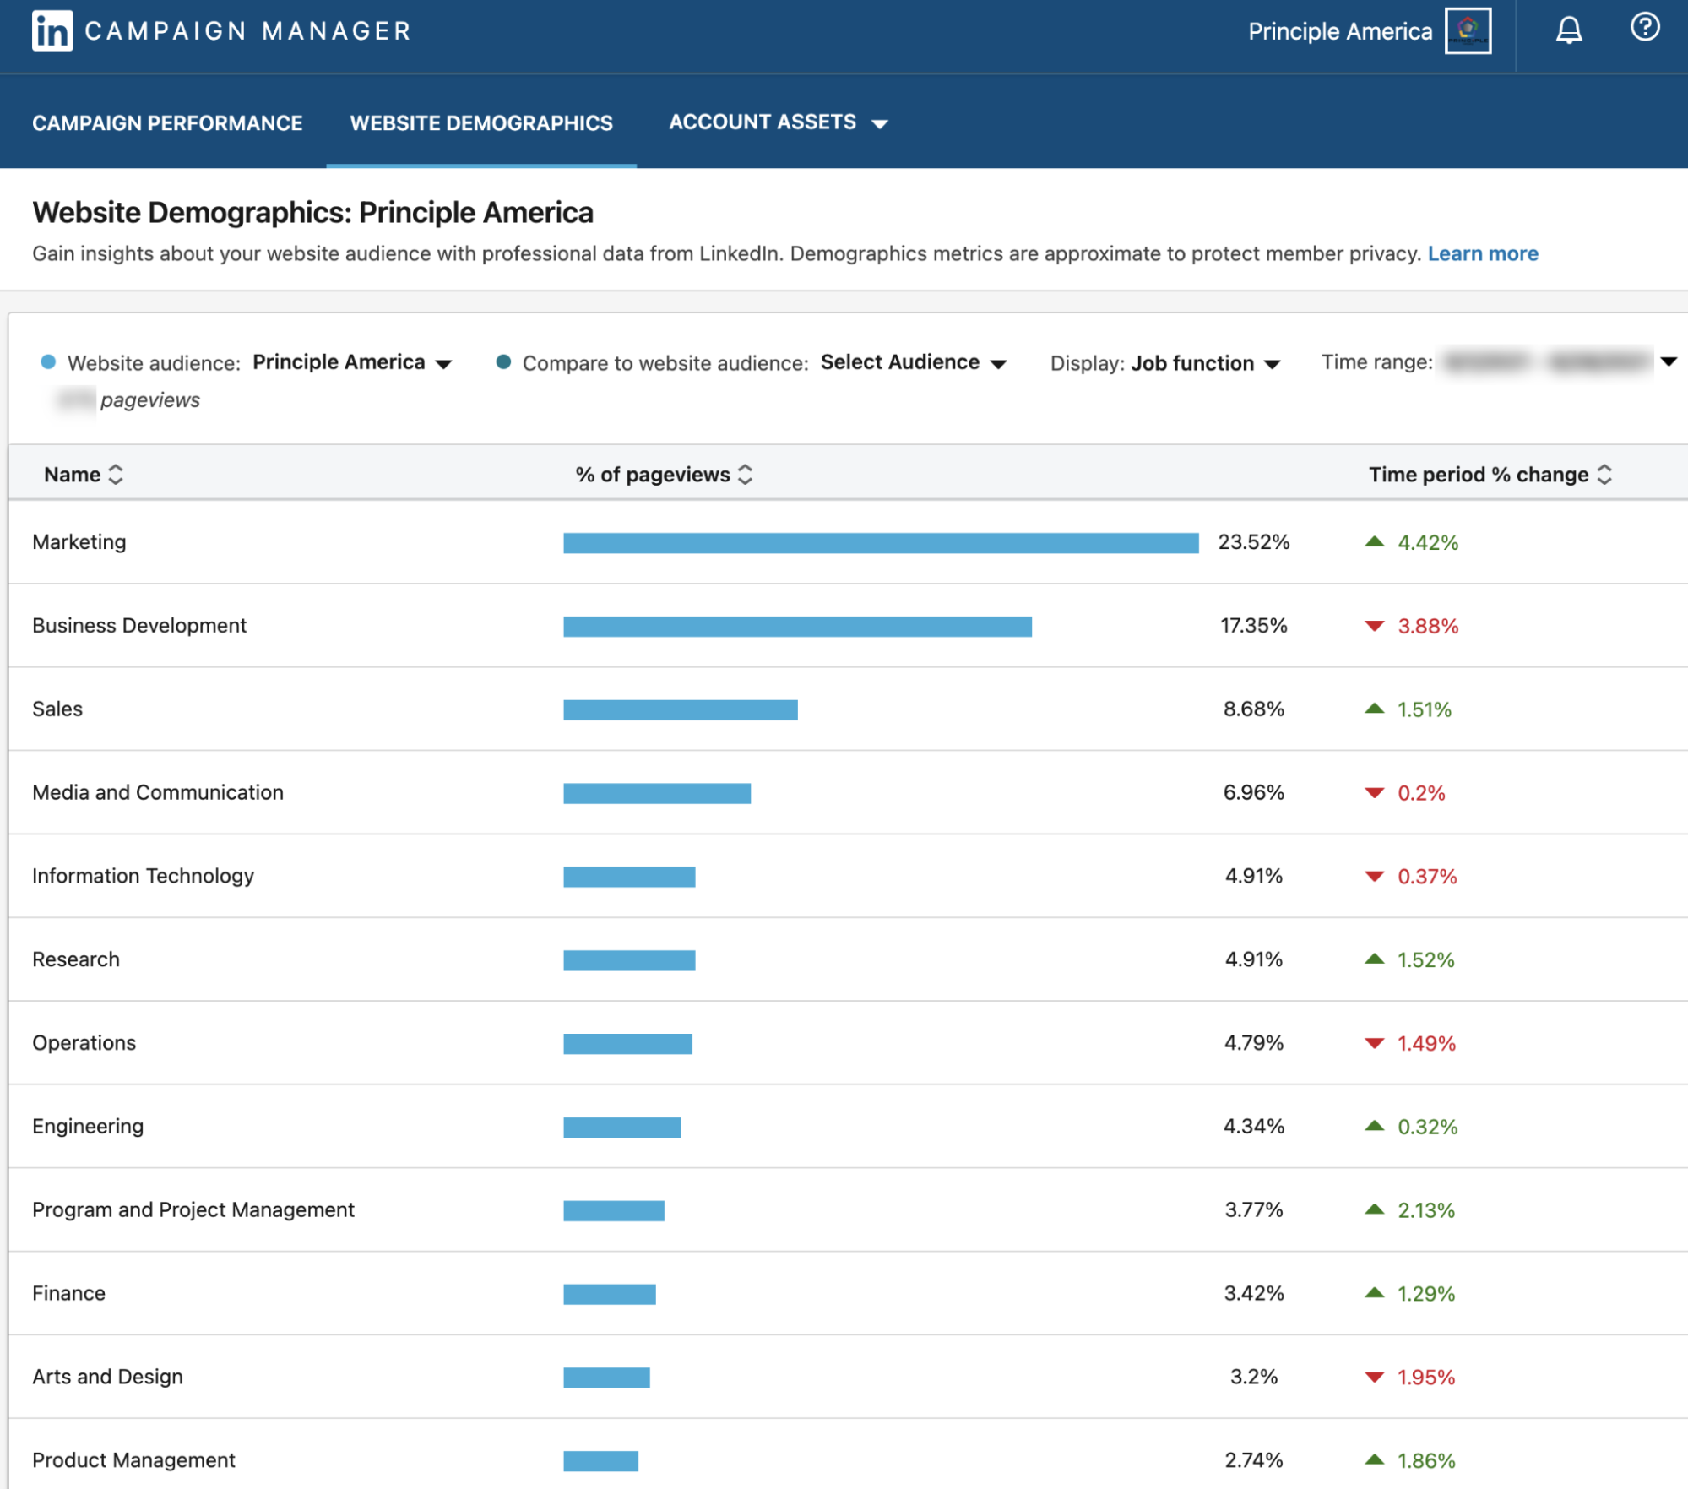Sort by % of pageviews arrows

[745, 475]
